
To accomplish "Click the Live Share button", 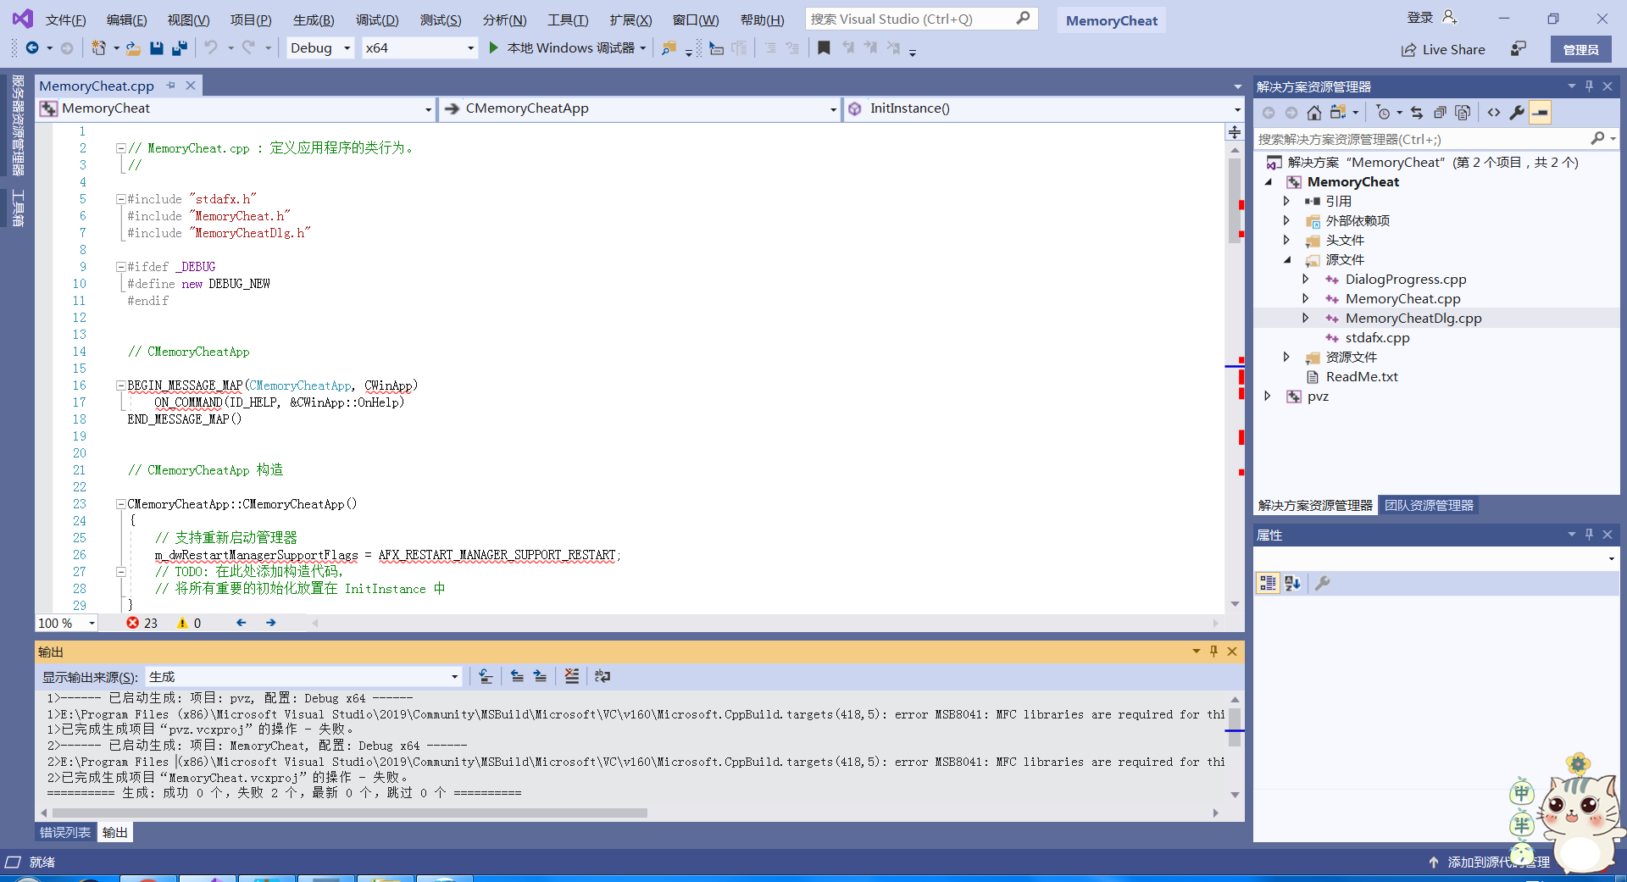I will click(1443, 49).
